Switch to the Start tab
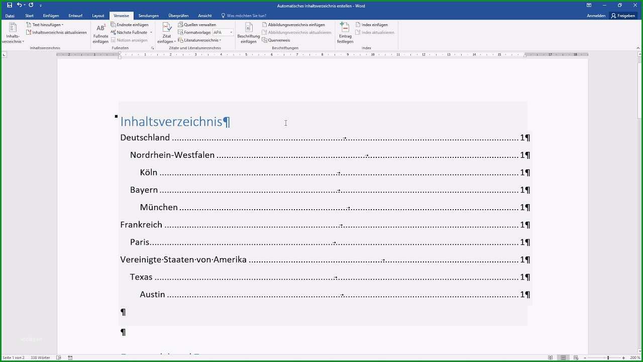 click(29, 16)
